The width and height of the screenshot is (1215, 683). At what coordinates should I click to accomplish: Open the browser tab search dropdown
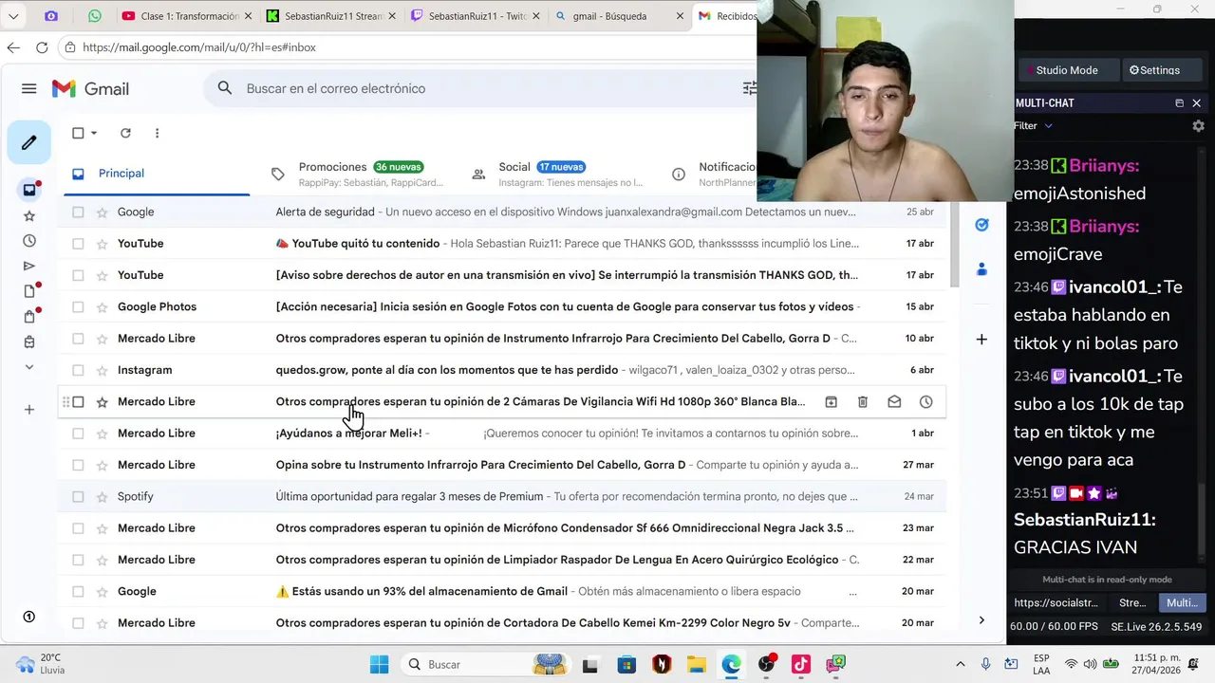click(13, 16)
